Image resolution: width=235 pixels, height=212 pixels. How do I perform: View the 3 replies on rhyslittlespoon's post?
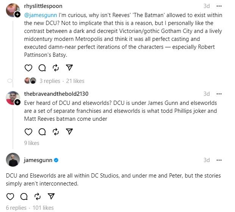tap(50, 81)
